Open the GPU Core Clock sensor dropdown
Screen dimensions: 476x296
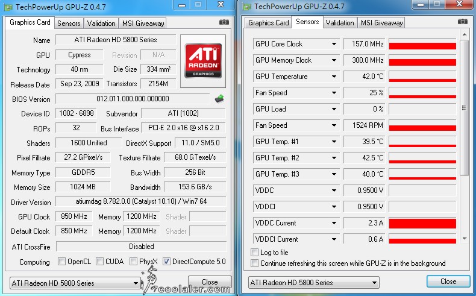tap(334, 44)
